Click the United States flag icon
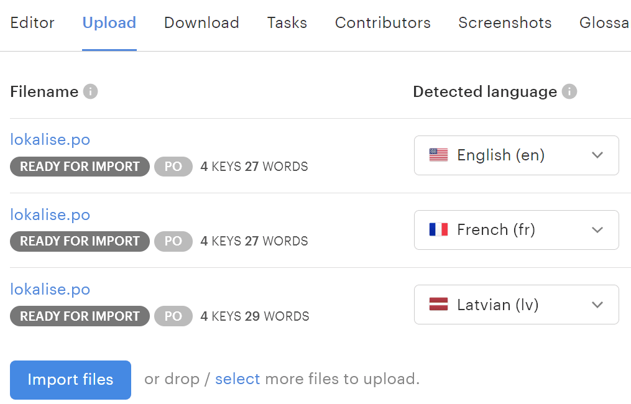Viewport: 631px width, 404px height. click(438, 155)
